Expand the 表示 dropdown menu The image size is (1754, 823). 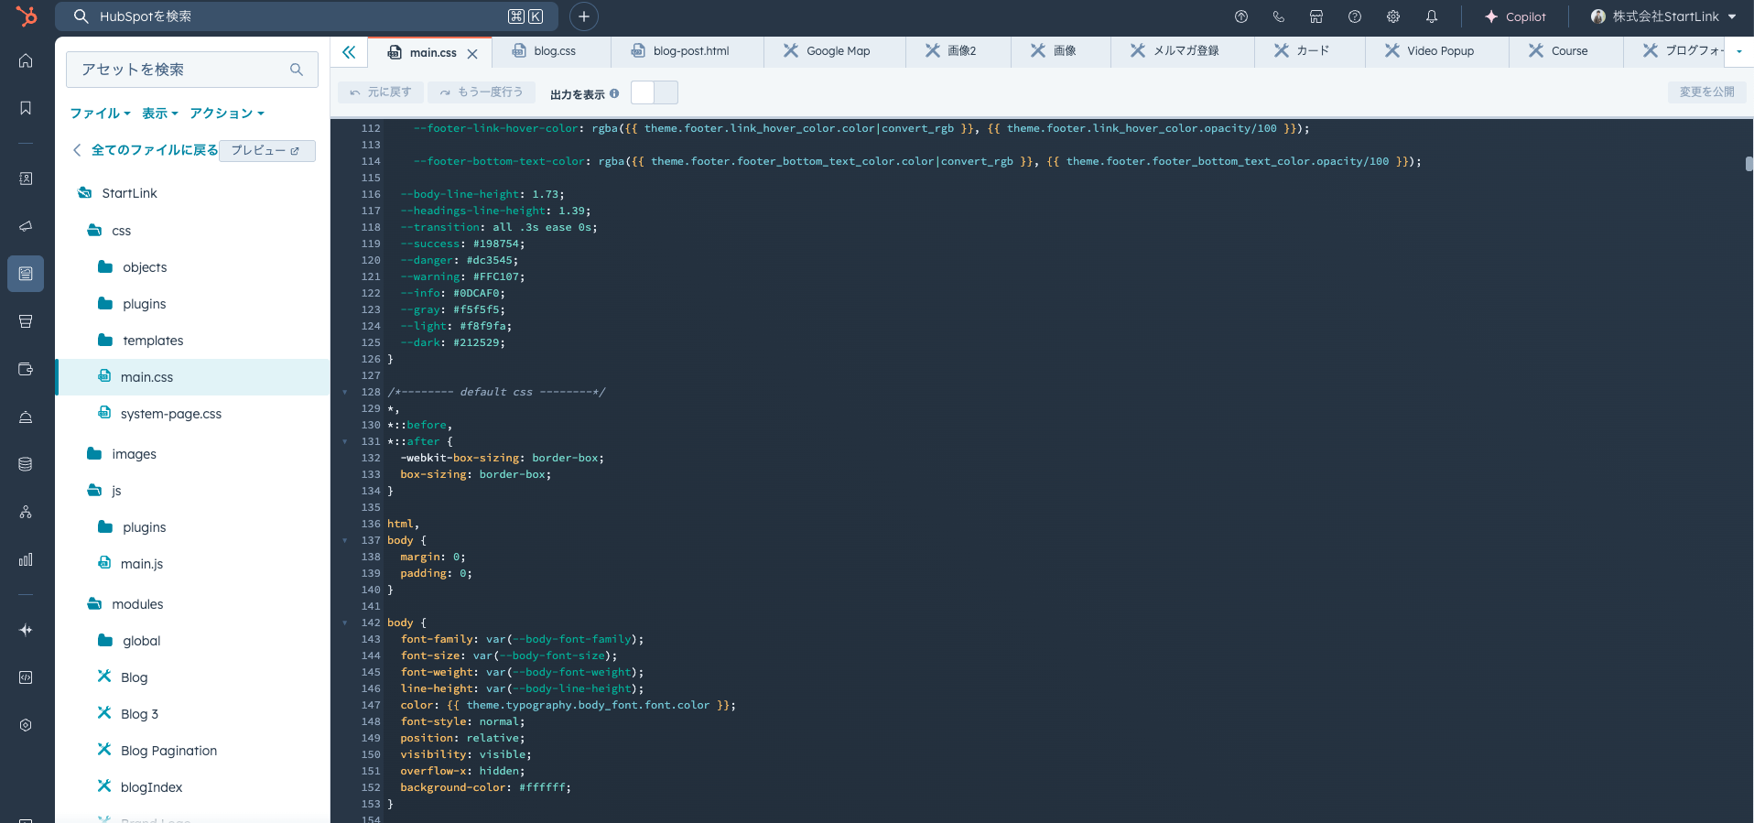[x=159, y=114]
